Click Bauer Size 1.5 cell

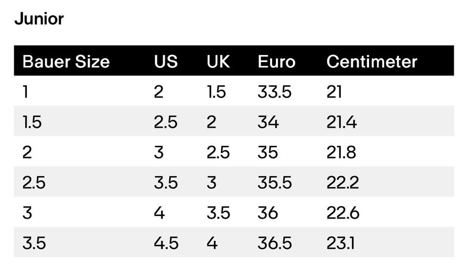[x=32, y=122]
